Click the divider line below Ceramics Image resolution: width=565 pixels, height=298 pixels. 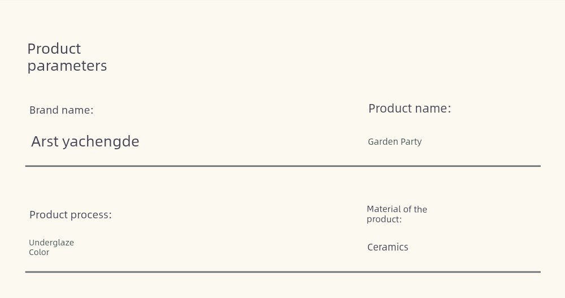(x=283, y=272)
